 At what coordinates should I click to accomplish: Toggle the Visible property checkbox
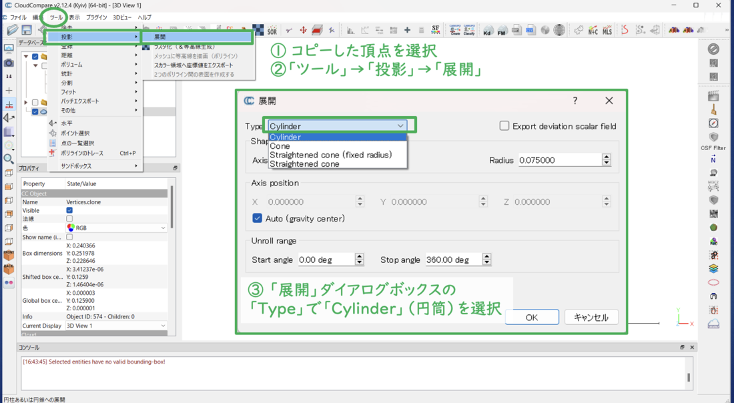pyautogui.click(x=69, y=210)
